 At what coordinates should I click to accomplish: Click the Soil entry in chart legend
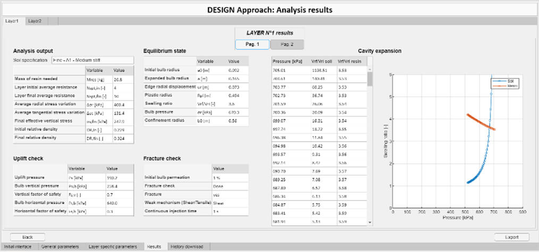504,81
